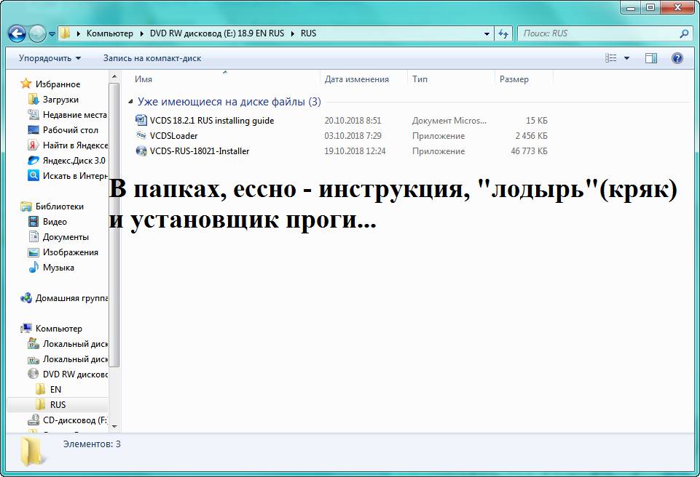Viewport: 700px width, 477px height.
Task: Sort files by Дата изменения column
Action: click(357, 79)
